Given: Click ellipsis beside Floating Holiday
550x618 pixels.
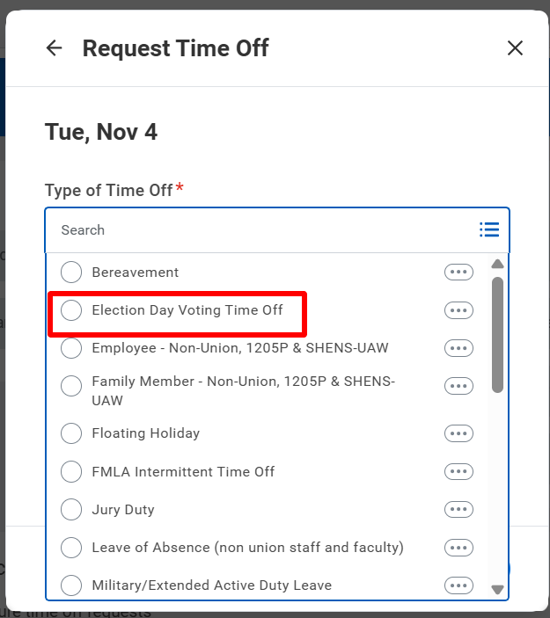Looking at the screenshot, I should (x=458, y=433).
